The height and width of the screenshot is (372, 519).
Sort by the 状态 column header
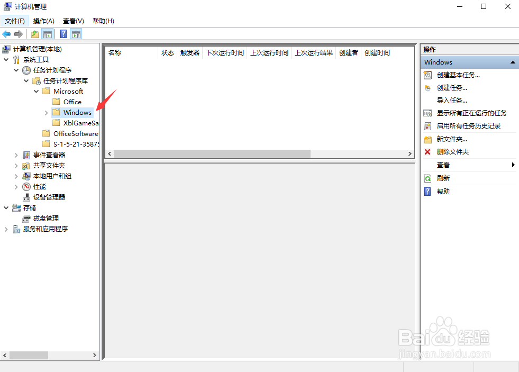(168, 52)
